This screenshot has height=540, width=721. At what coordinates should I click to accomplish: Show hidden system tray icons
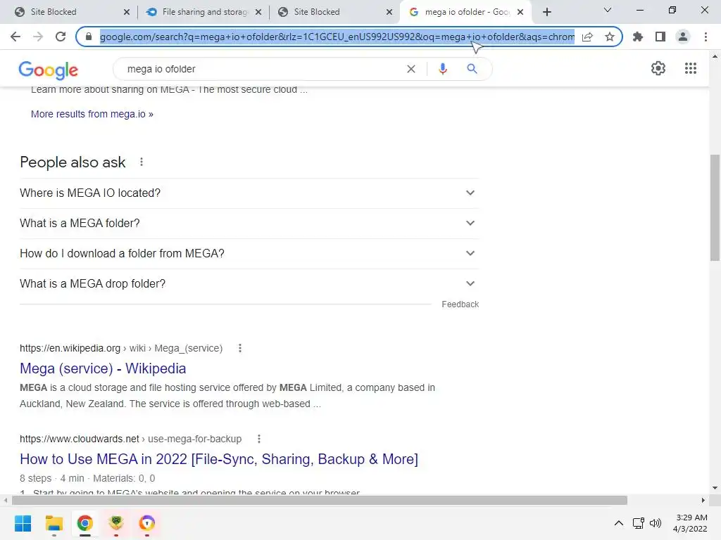(619, 523)
